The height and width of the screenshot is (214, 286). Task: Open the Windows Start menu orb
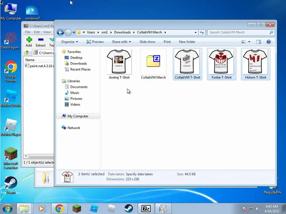coord(8,208)
